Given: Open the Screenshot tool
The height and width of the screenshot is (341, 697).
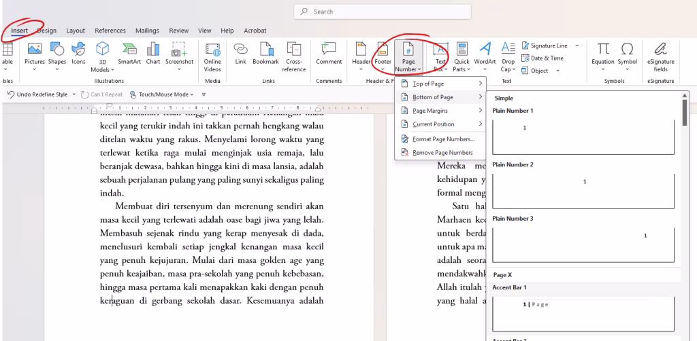Looking at the screenshot, I should [179, 57].
